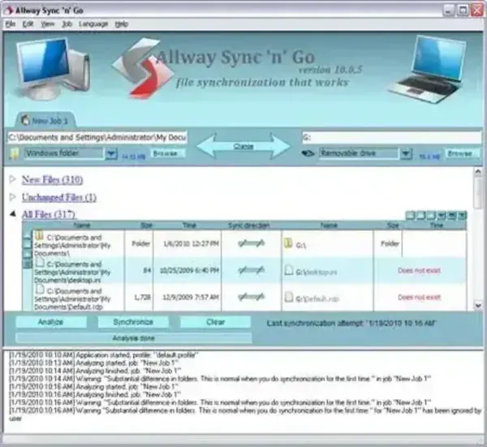Click the Application started log line
Viewport: 487px width, 447px height.
click(104, 355)
